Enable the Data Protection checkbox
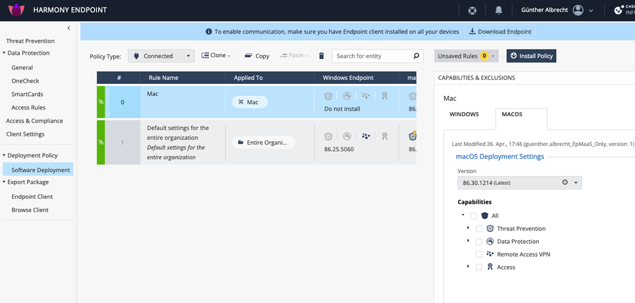 pyautogui.click(x=479, y=241)
